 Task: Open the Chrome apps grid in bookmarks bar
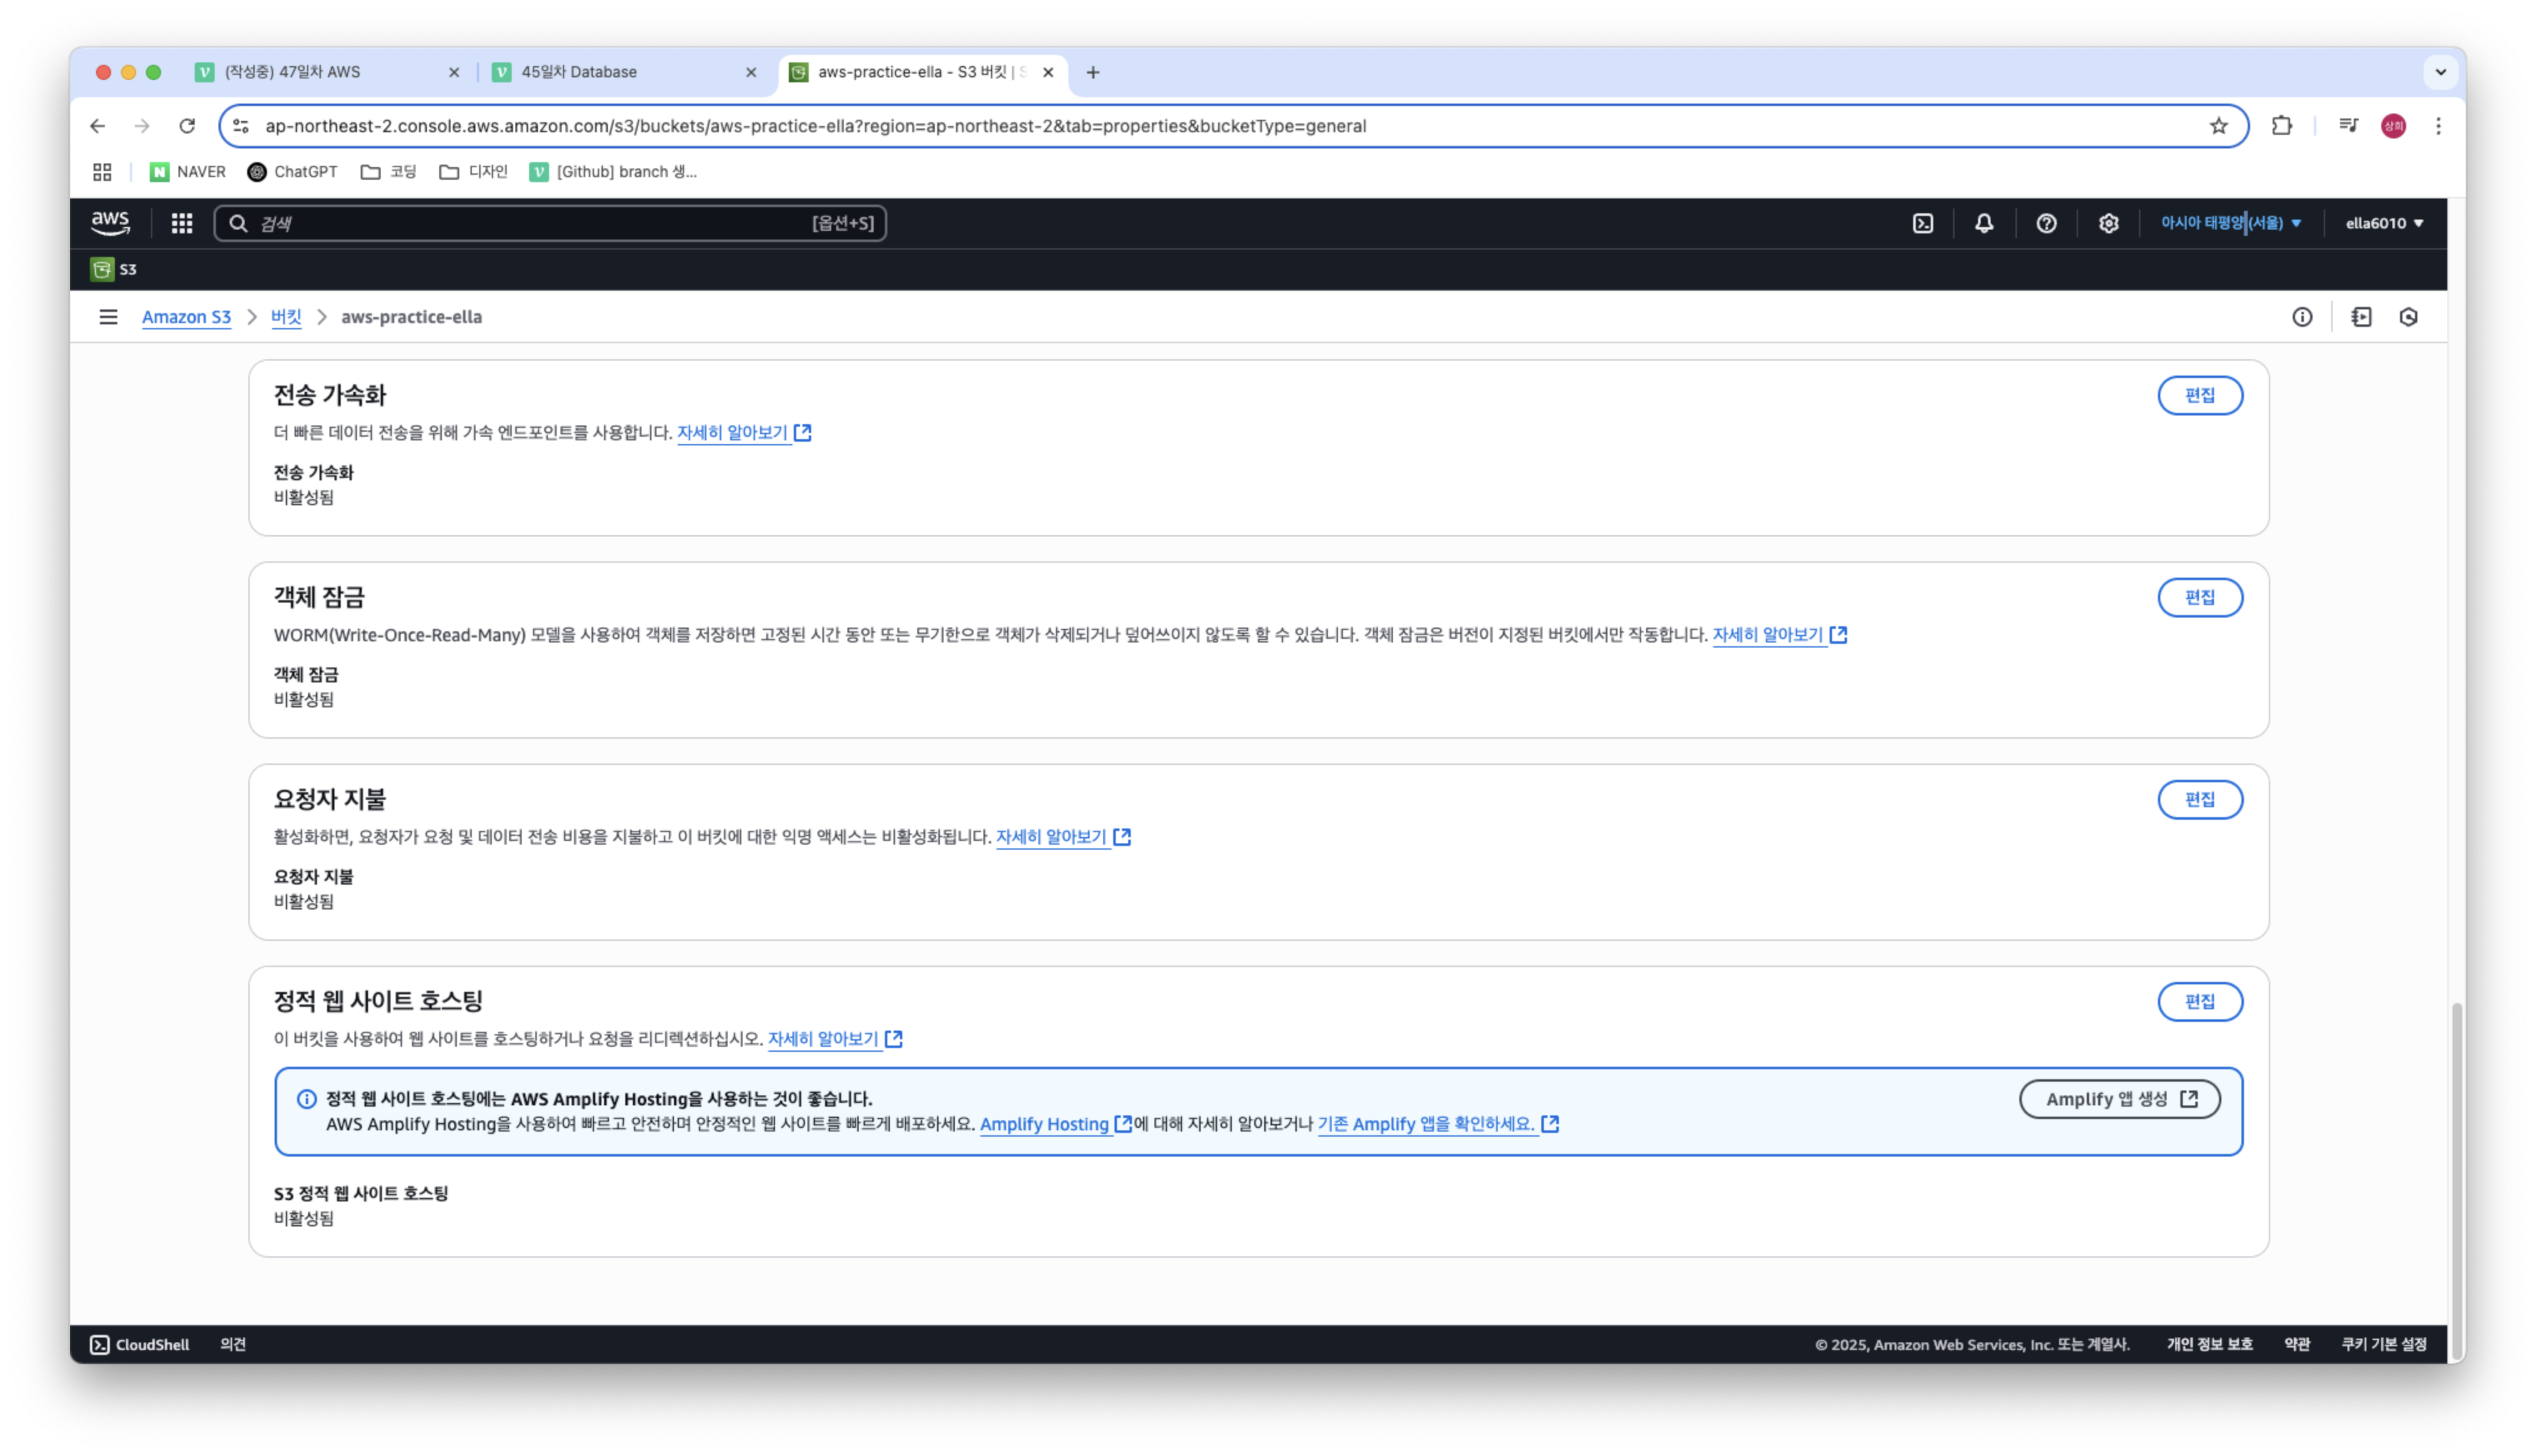[x=102, y=172]
